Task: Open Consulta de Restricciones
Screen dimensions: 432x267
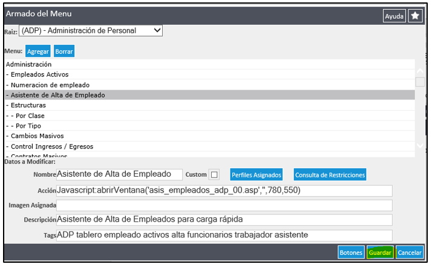Action: point(330,175)
